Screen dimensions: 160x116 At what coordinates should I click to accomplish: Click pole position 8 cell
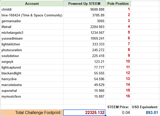pyautogui.click(x=118, y=50)
